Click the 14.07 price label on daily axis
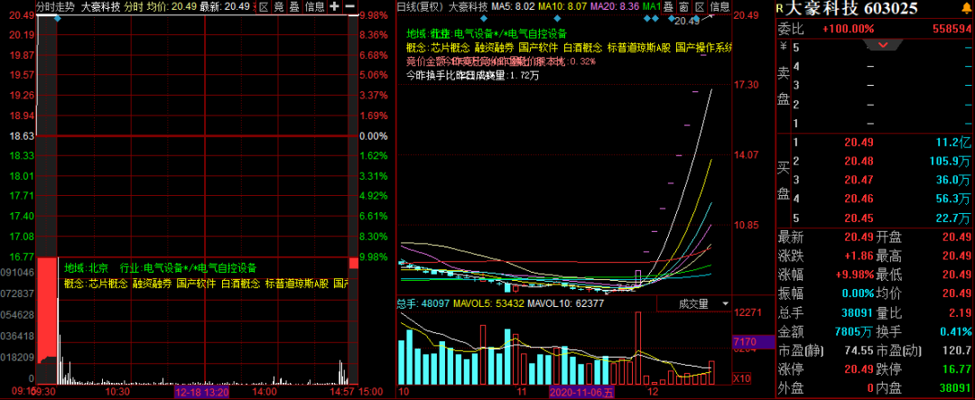 pyautogui.click(x=747, y=154)
